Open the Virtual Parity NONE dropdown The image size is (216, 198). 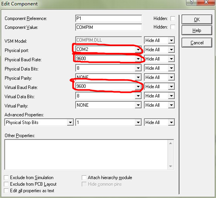click(138, 105)
